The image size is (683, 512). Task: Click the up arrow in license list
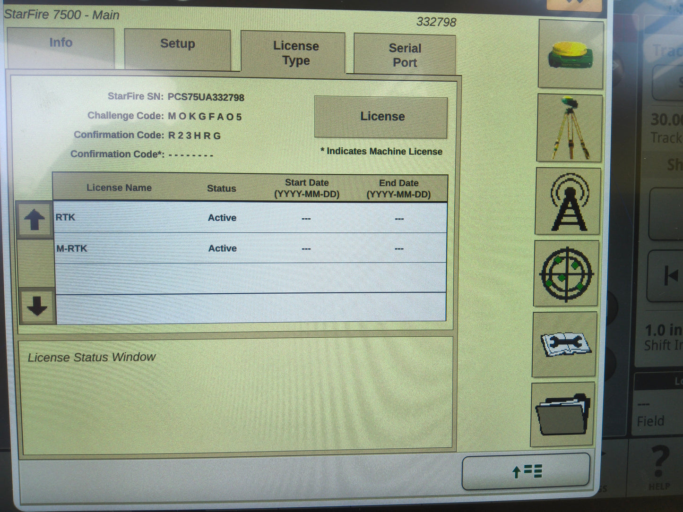[35, 220]
